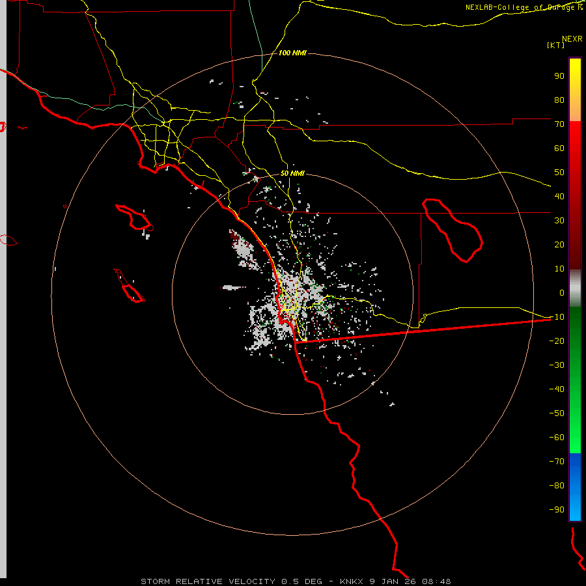Viewport: 586px width, 586px height.
Task: Click the 50 value on velocity scale
Action: click(559, 173)
